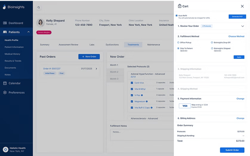Click the info icon next to V-Pax
Viewport: 250px width, 156px height.
tap(142, 95)
